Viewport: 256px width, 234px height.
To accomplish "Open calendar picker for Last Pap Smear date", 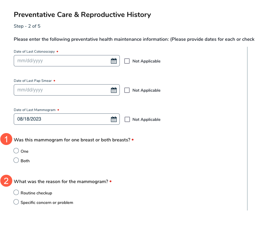I will tap(114, 90).
